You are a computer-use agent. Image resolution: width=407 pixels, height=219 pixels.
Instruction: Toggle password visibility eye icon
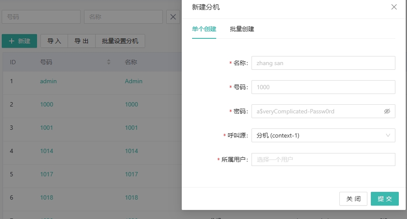(x=387, y=111)
